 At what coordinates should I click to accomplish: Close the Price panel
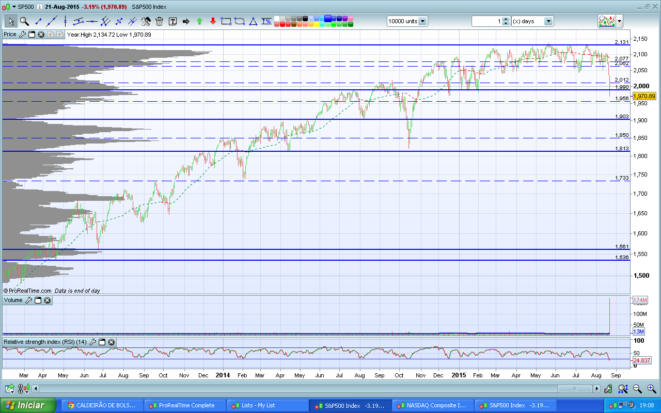tap(41, 35)
